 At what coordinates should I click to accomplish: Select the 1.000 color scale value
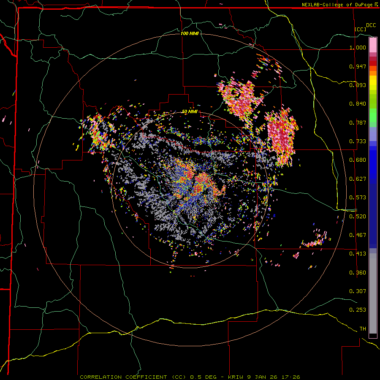point(358,47)
